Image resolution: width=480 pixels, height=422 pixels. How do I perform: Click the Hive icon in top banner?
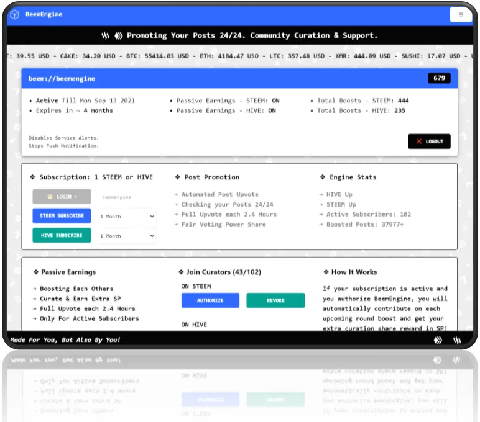click(119, 36)
